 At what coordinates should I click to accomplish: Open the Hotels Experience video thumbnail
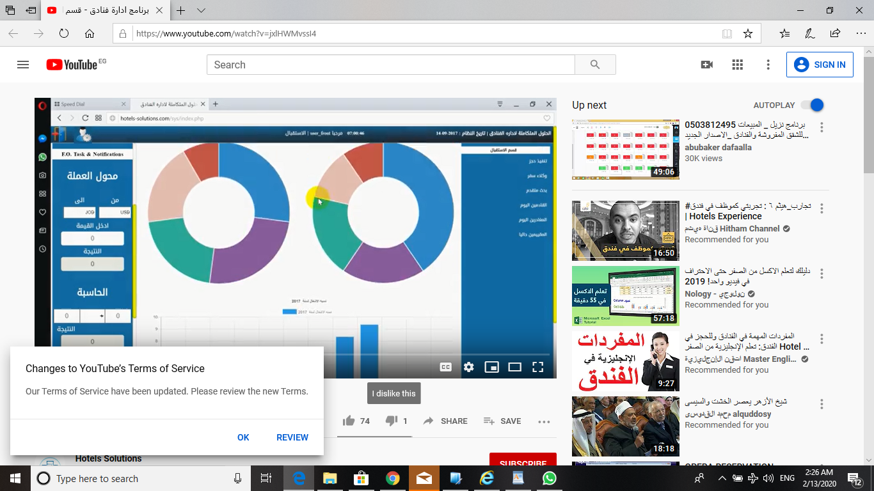click(626, 231)
